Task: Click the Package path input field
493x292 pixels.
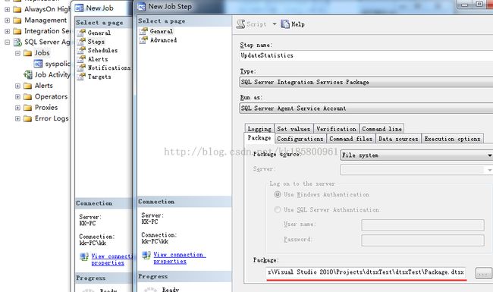Action: (x=366, y=272)
